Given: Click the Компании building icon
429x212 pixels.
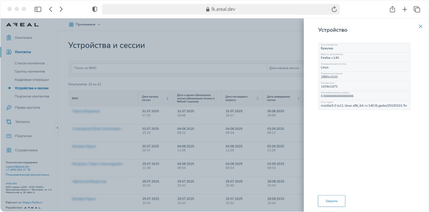Looking at the screenshot, I should tap(9, 38).
